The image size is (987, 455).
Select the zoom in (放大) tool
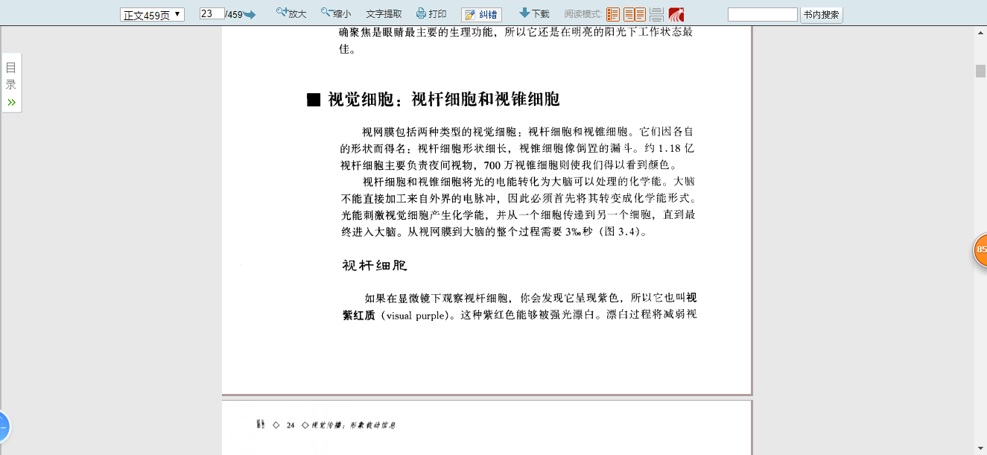pyautogui.click(x=291, y=13)
